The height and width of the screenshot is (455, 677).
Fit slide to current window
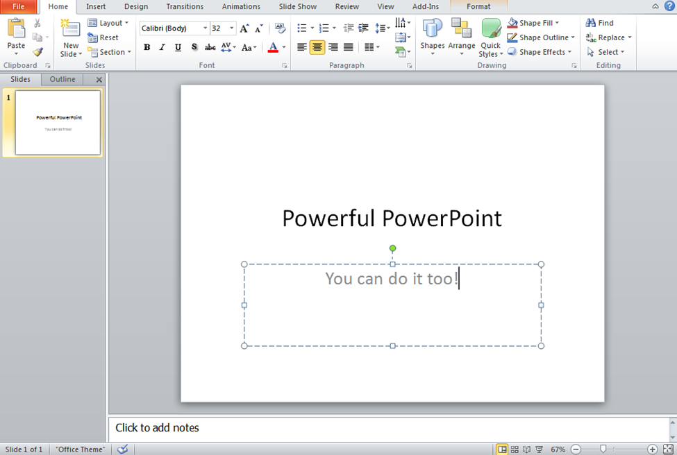pos(668,449)
